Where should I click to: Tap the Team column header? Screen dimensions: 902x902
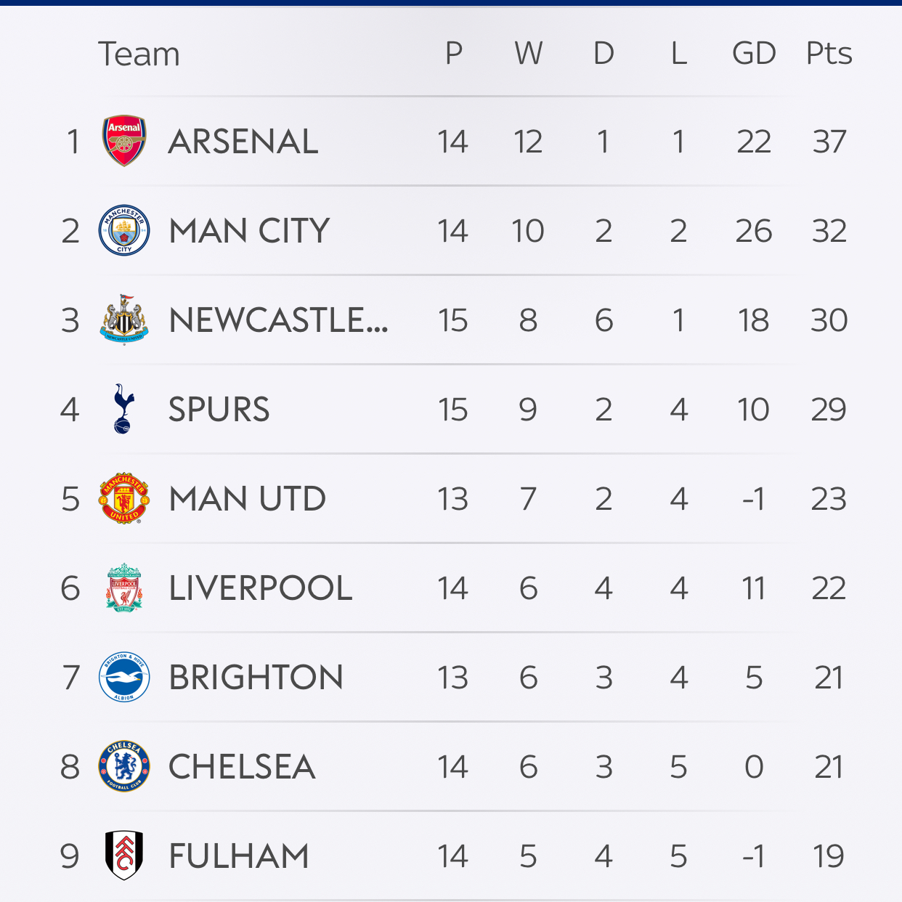pyautogui.click(x=139, y=54)
